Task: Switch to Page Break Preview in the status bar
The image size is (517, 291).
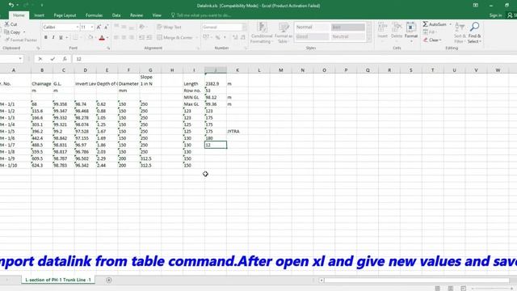Action: pos(463,289)
